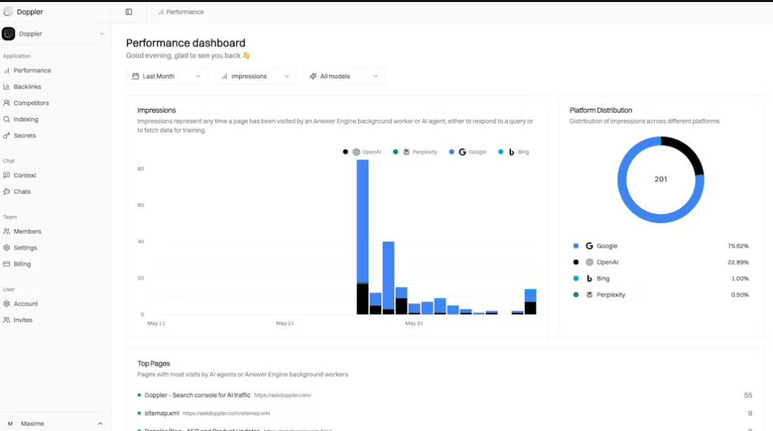
Task: Expand the Maxime user menu chevron
Action: pos(100,424)
